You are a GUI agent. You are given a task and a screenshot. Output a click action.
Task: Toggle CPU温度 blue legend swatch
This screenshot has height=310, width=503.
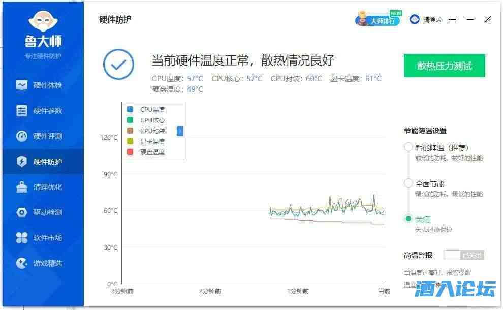point(130,109)
